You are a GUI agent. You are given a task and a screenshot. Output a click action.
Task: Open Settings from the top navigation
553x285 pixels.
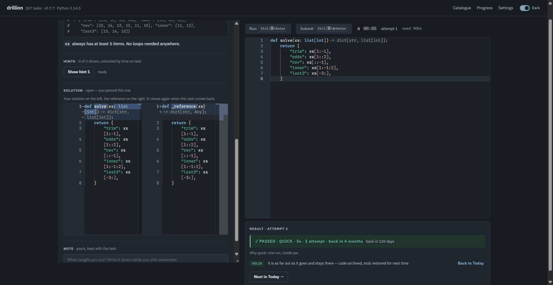click(505, 8)
